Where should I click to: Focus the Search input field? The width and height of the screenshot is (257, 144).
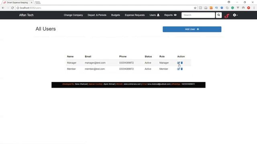[x=198, y=15]
